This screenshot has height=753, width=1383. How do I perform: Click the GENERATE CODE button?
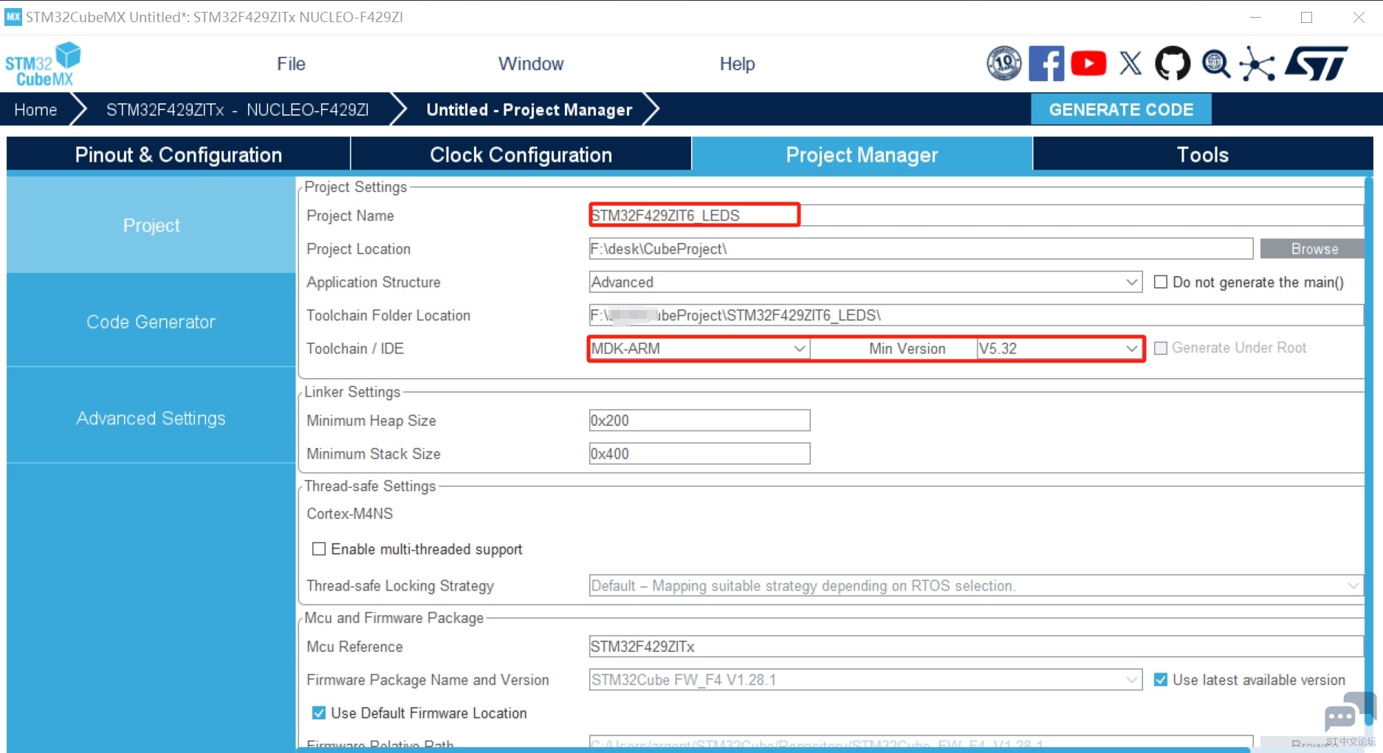(x=1121, y=109)
